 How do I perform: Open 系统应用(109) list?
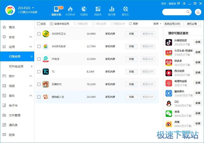[172, 24]
